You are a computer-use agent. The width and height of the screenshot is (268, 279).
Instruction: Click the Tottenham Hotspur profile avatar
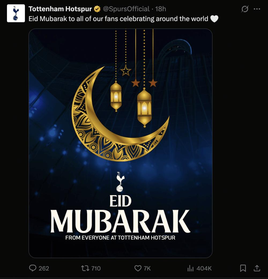pos(16,13)
